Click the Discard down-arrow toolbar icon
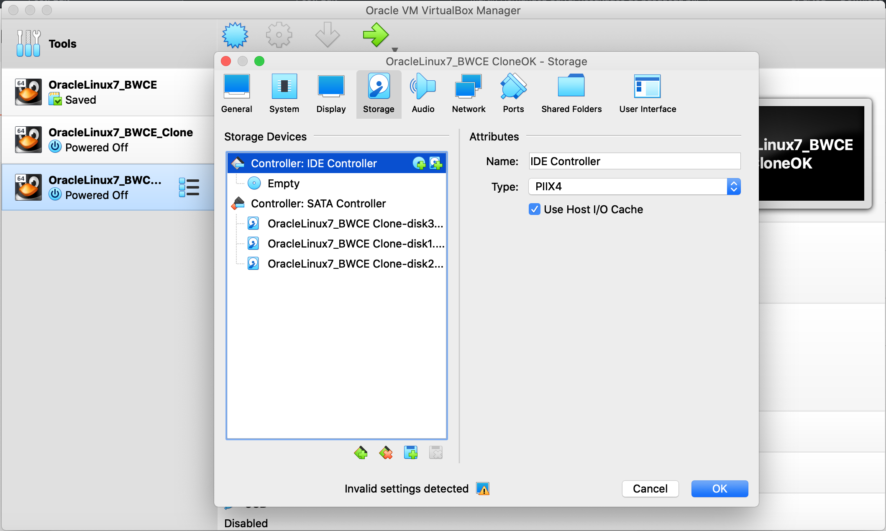The image size is (886, 531). pos(327,35)
